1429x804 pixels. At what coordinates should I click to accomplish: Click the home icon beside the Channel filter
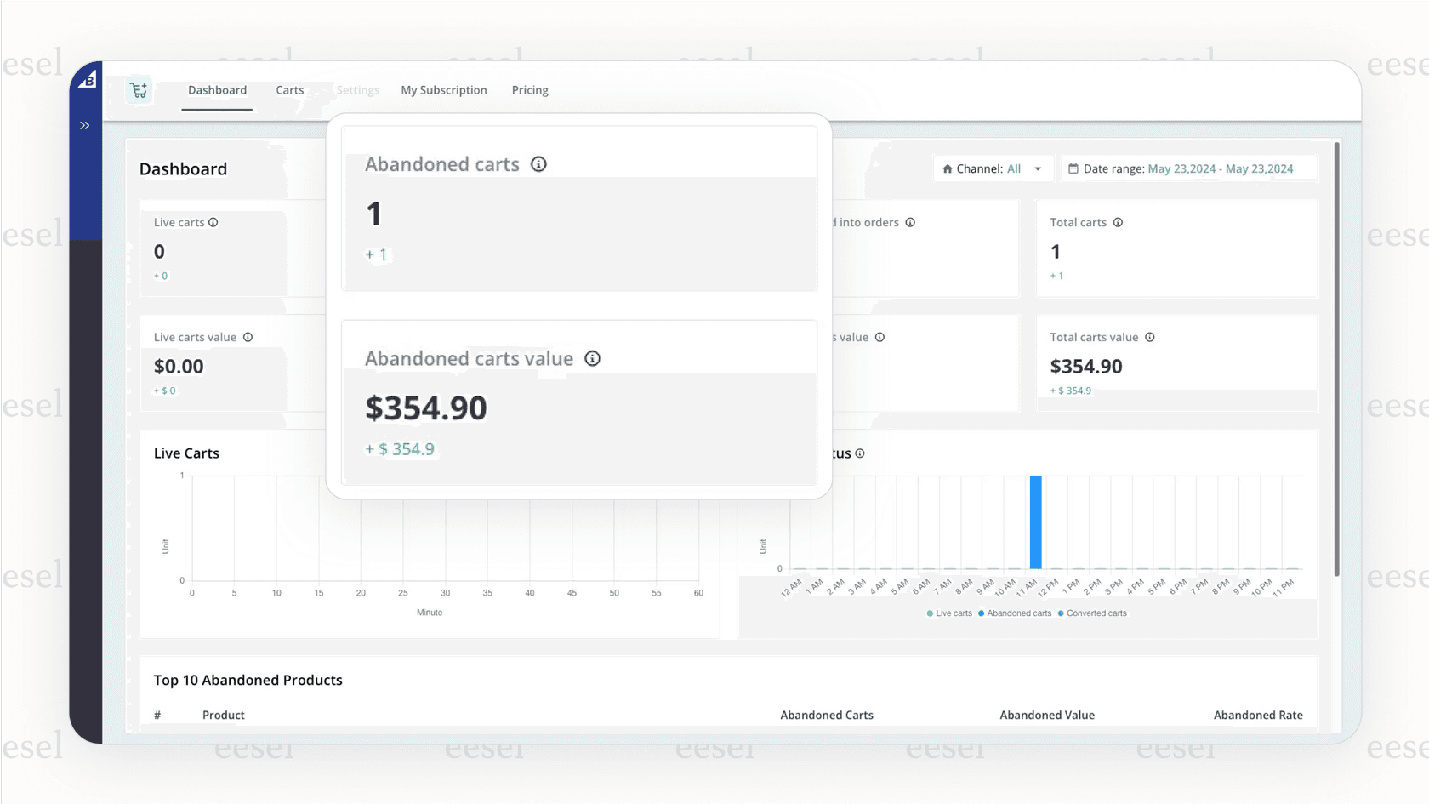[946, 168]
